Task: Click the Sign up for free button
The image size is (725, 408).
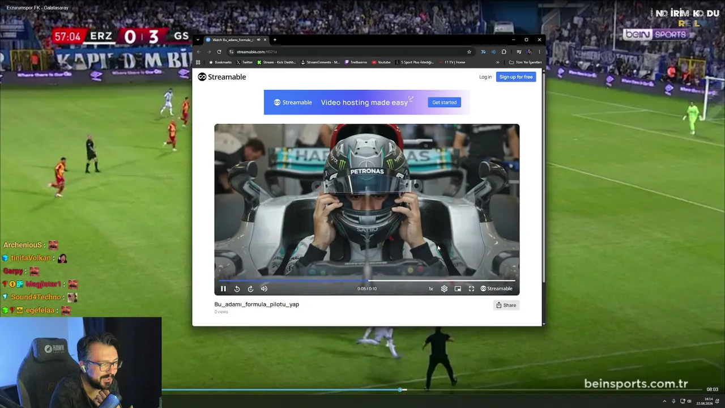Action: coord(516,77)
